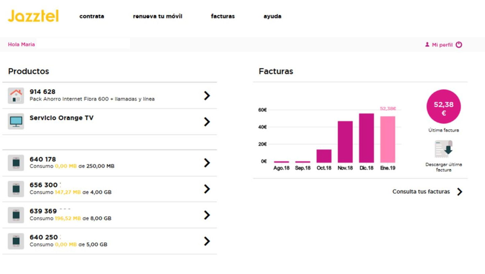This screenshot has height=274, width=485.
Task: Click consumption 0,00 MB de 5,00 GB
Action: click(68, 245)
